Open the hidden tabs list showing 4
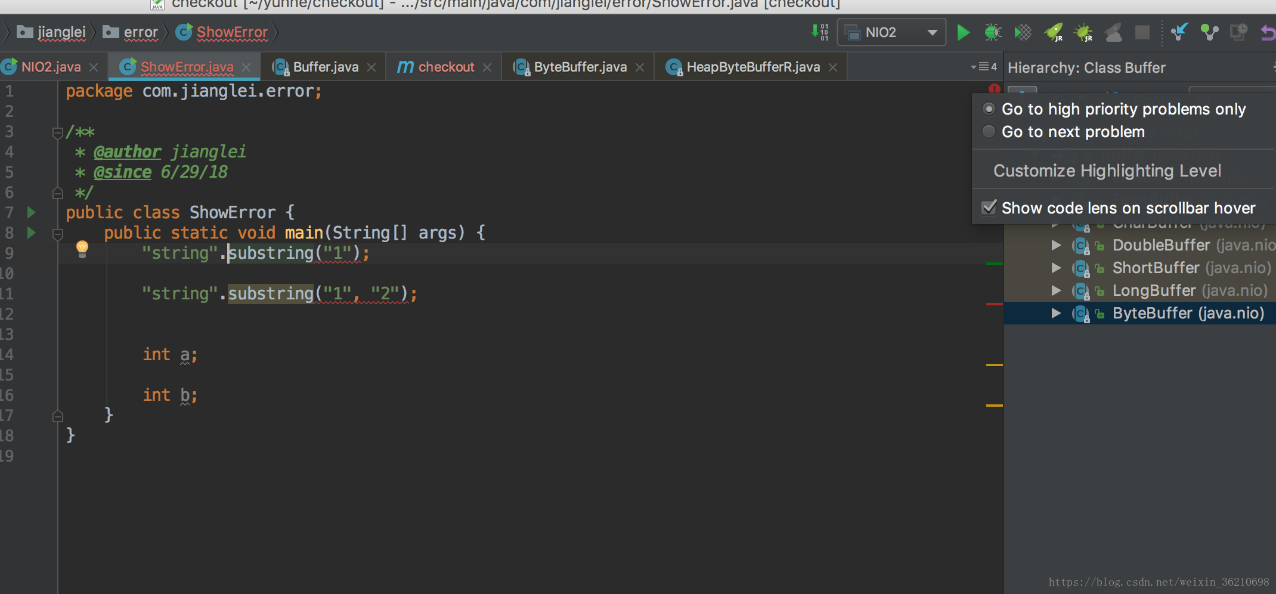The width and height of the screenshot is (1276, 594). pos(984,67)
